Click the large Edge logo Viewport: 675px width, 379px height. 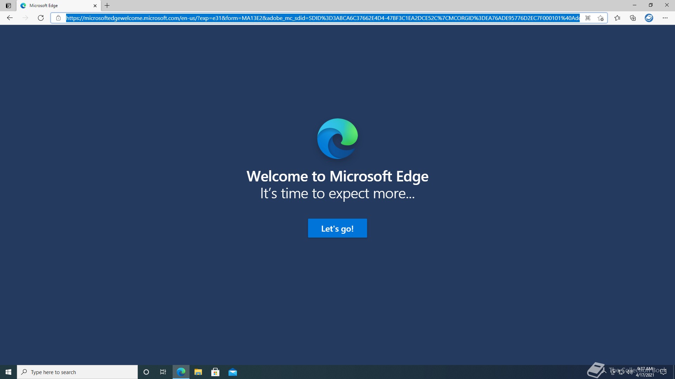(337, 139)
